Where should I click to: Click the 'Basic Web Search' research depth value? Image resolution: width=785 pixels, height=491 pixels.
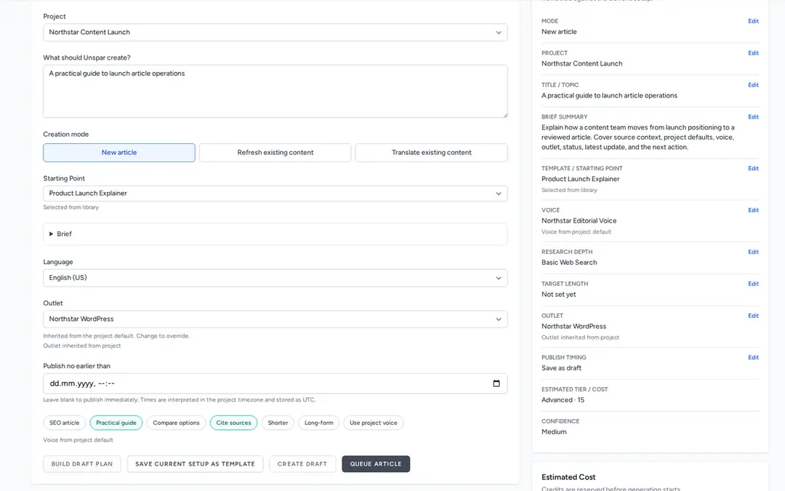[x=569, y=263]
